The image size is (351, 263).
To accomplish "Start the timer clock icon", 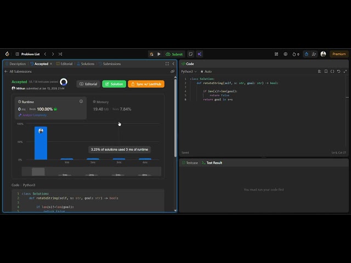I will point(306,54).
